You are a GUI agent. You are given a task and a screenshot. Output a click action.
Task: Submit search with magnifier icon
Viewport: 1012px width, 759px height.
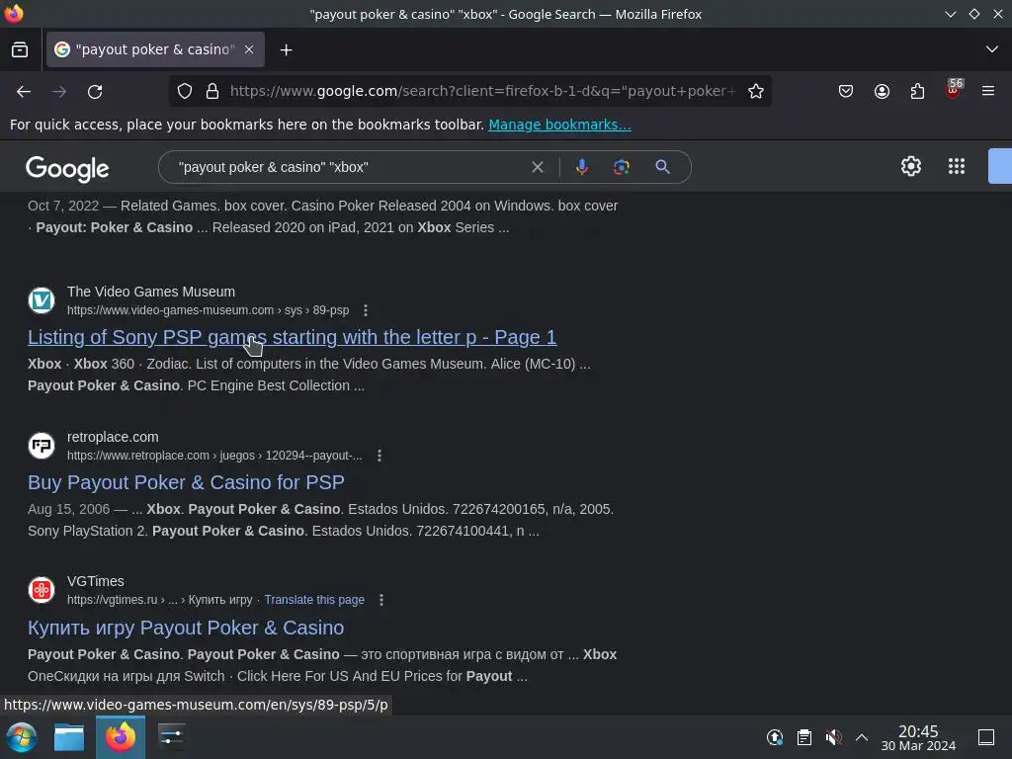click(662, 167)
